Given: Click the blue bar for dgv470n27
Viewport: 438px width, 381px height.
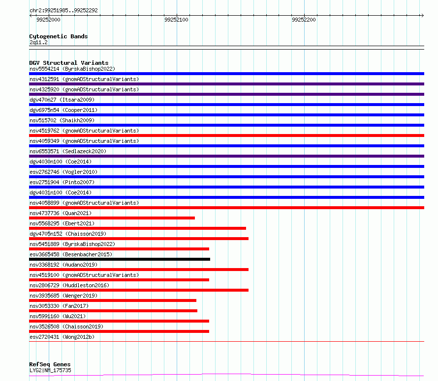Looking at the screenshot, I should tap(226, 105).
